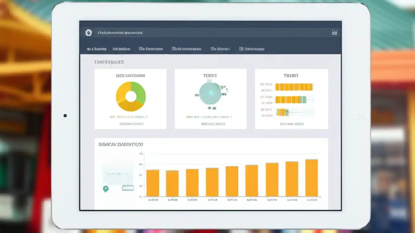Expand the fourth navigation menu item
This screenshot has width=415, height=233.
[186, 49]
